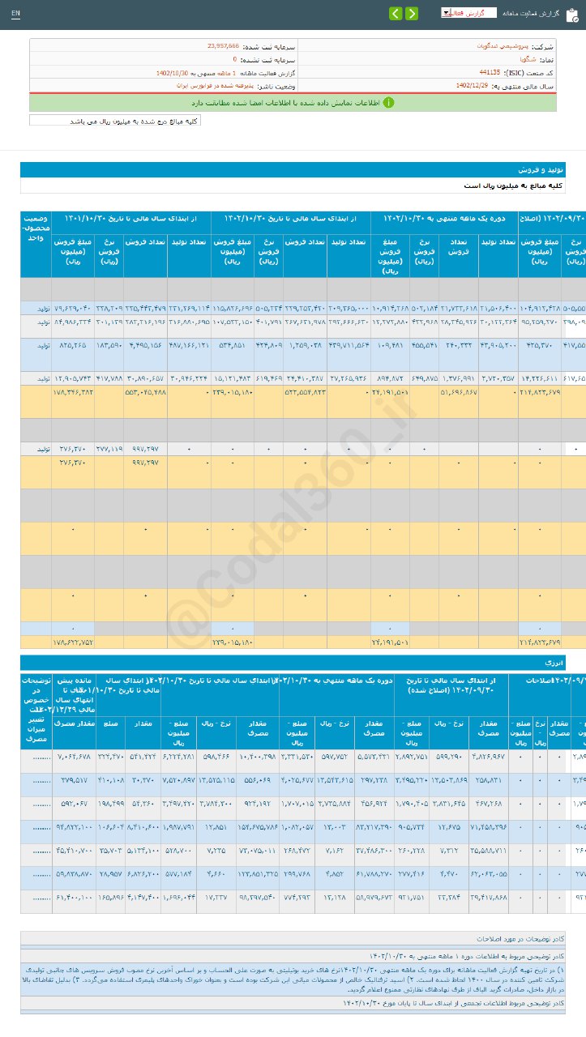The width and height of the screenshot is (586, 1037).
Task: Click the box noting amounts in million rials
Action: [115, 121]
